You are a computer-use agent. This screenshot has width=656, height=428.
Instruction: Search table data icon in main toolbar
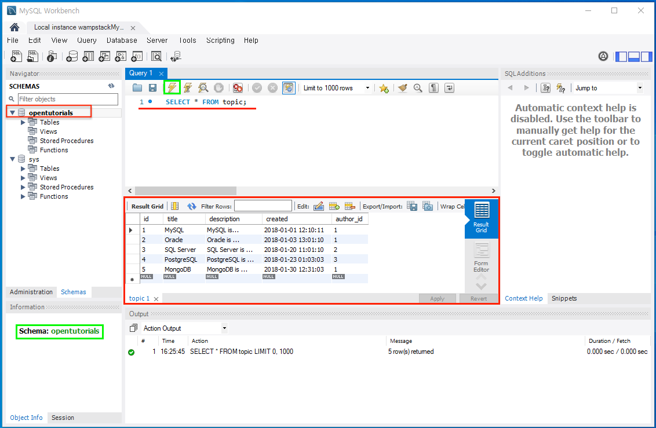pyautogui.click(x=156, y=56)
